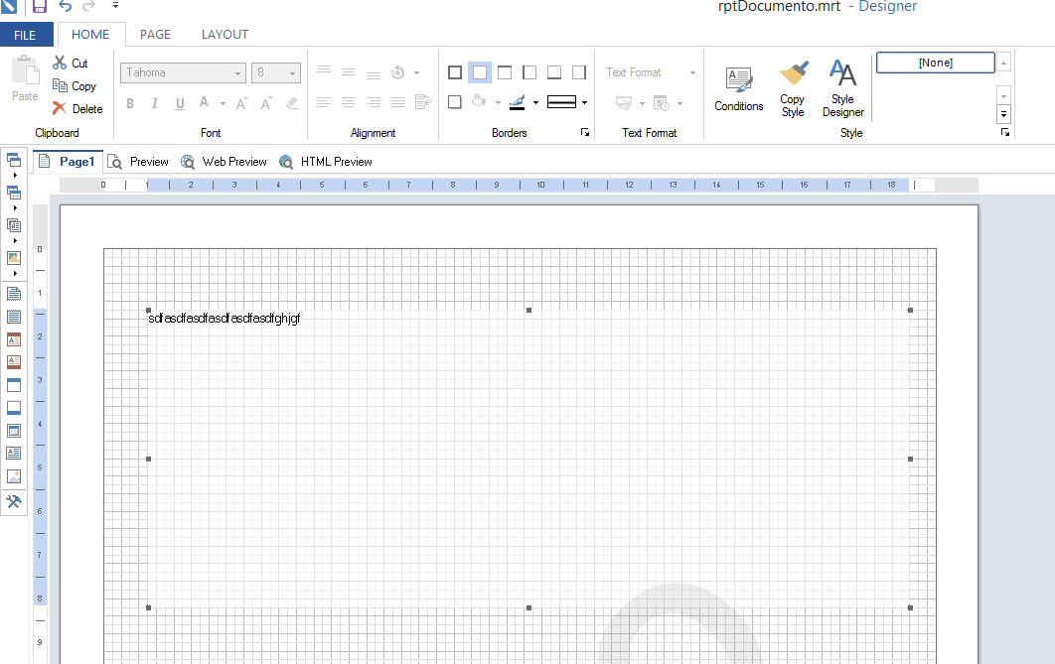Switch to the HTML Preview tab
Image resolution: width=1055 pixels, height=664 pixels.
coord(326,162)
